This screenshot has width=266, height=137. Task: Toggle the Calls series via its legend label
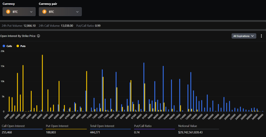coord(9,46)
